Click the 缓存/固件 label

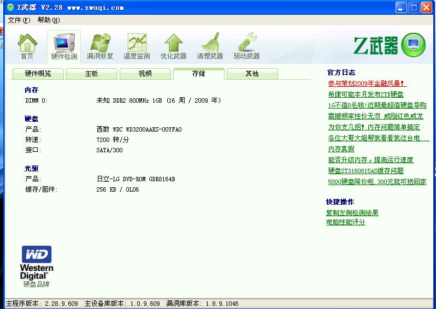click(41, 189)
